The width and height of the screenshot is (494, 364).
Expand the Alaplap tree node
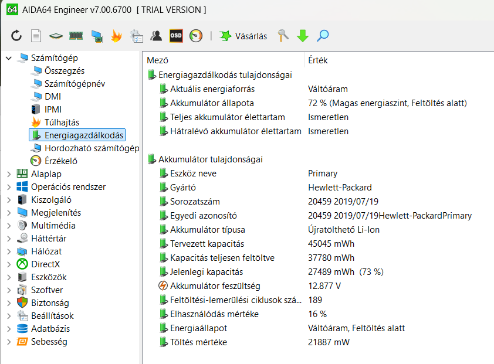pos(9,174)
